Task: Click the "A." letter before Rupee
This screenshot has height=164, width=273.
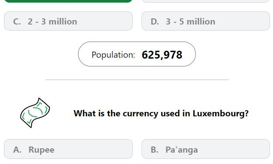Action: coord(17,150)
